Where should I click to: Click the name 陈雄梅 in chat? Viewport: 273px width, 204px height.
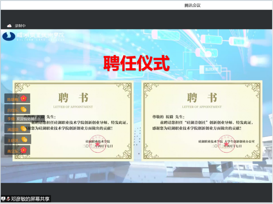point(13,99)
